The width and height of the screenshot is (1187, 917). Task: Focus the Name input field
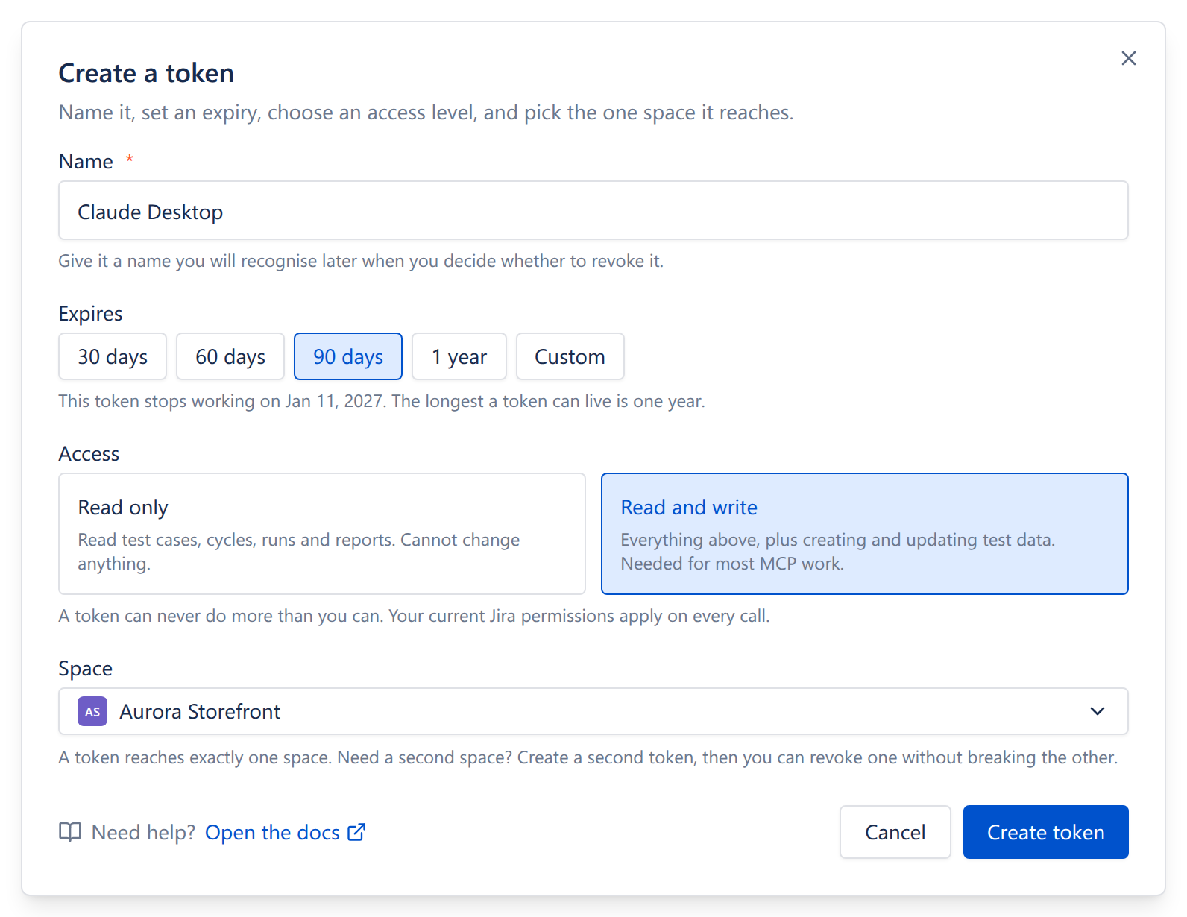pyautogui.click(x=593, y=211)
